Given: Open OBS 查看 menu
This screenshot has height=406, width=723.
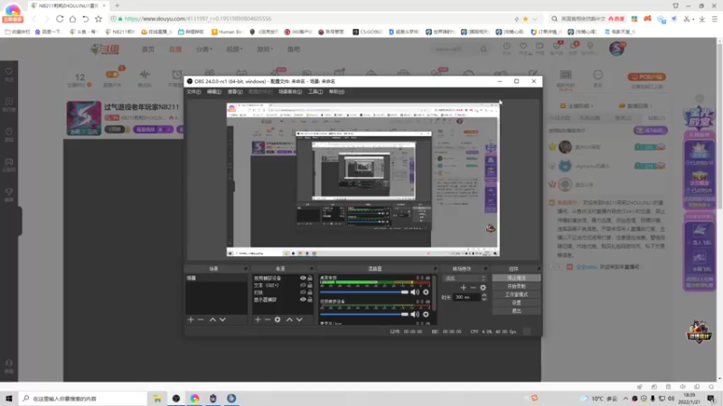Looking at the screenshot, I should click(x=235, y=92).
